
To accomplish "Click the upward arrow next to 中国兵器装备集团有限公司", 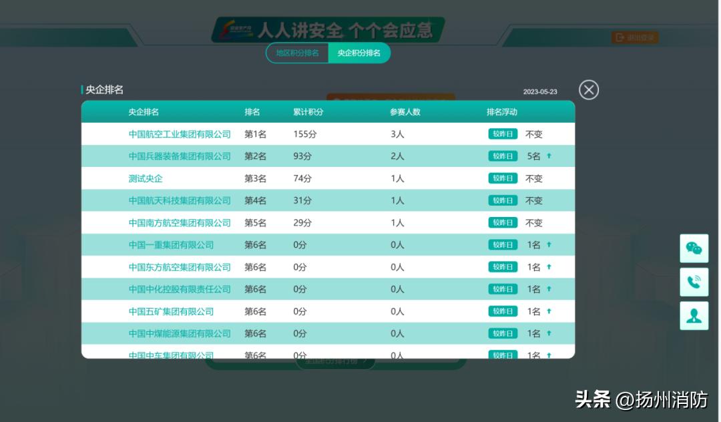I will (x=549, y=156).
